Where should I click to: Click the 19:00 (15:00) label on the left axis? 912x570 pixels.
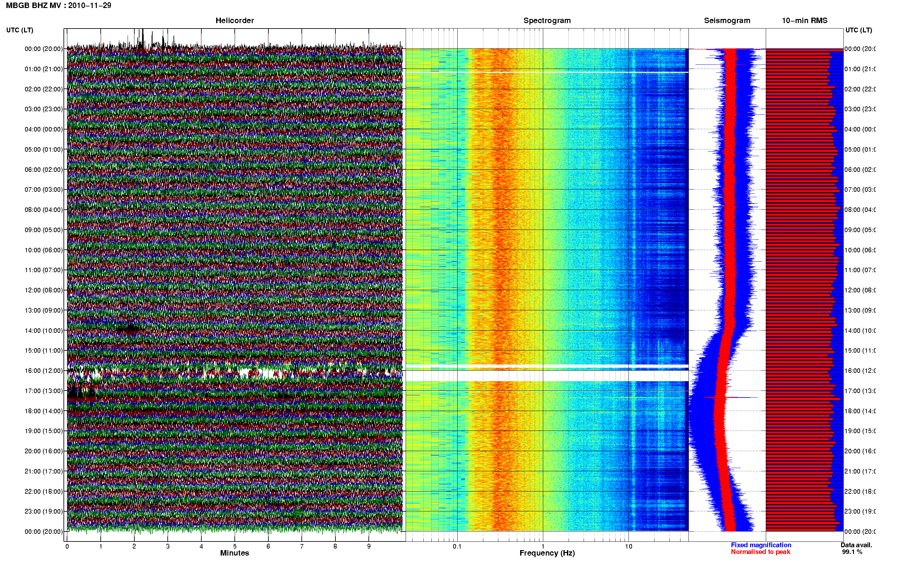click(x=44, y=431)
